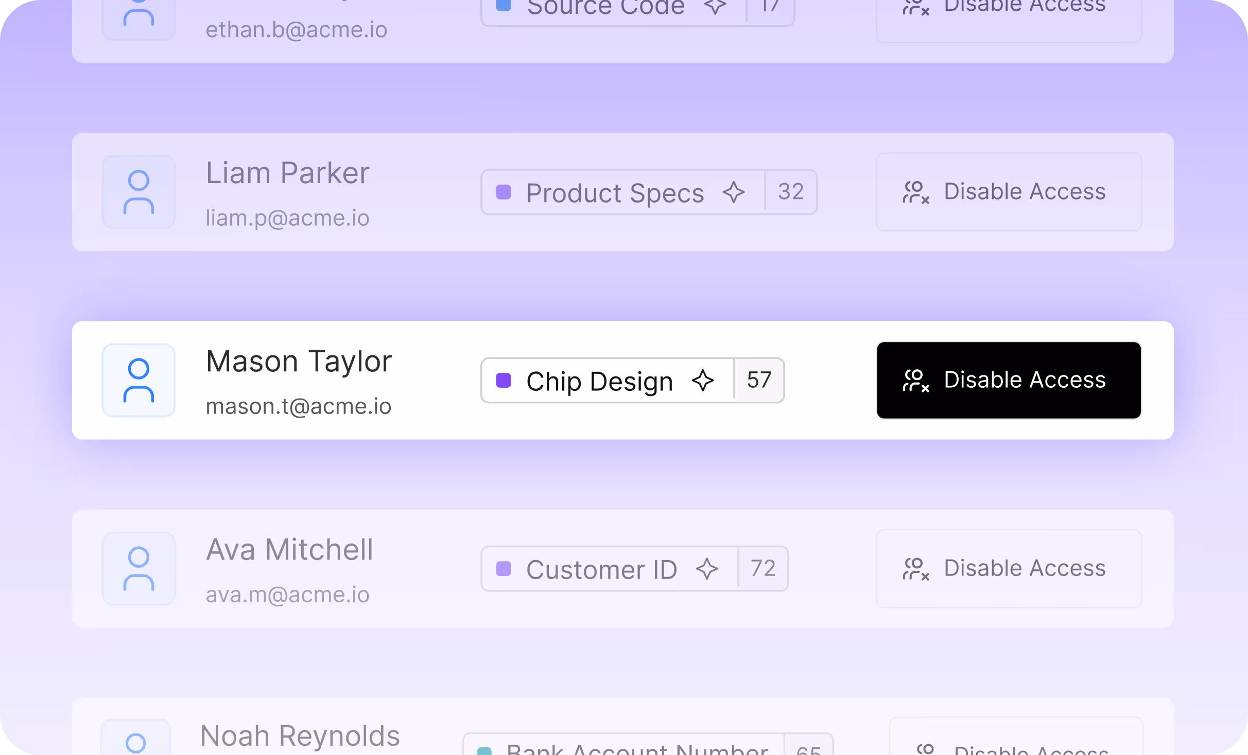Click sparkle icon next to Customer ID
Image resolution: width=1248 pixels, height=755 pixels.
pyautogui.click(x=707, y=569)
